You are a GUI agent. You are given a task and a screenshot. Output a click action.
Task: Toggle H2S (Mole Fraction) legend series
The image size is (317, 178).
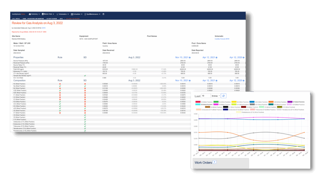coord(277,102)
